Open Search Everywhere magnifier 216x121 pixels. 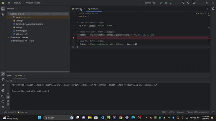(x=188, y=3)
